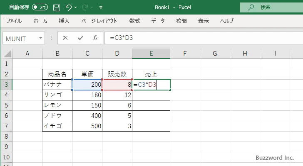
Task: Click empty 売上 cell in リンゴ row
Action: coord(151,95)
